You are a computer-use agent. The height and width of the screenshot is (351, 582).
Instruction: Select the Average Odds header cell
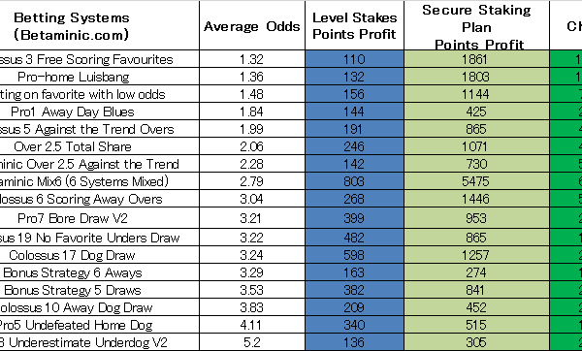pos(252,25)
